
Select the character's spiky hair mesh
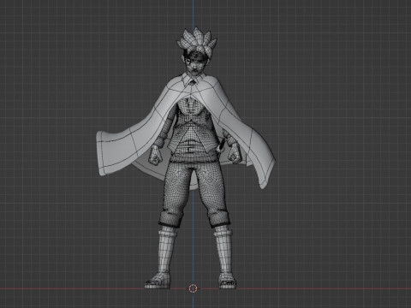[196, 42]
